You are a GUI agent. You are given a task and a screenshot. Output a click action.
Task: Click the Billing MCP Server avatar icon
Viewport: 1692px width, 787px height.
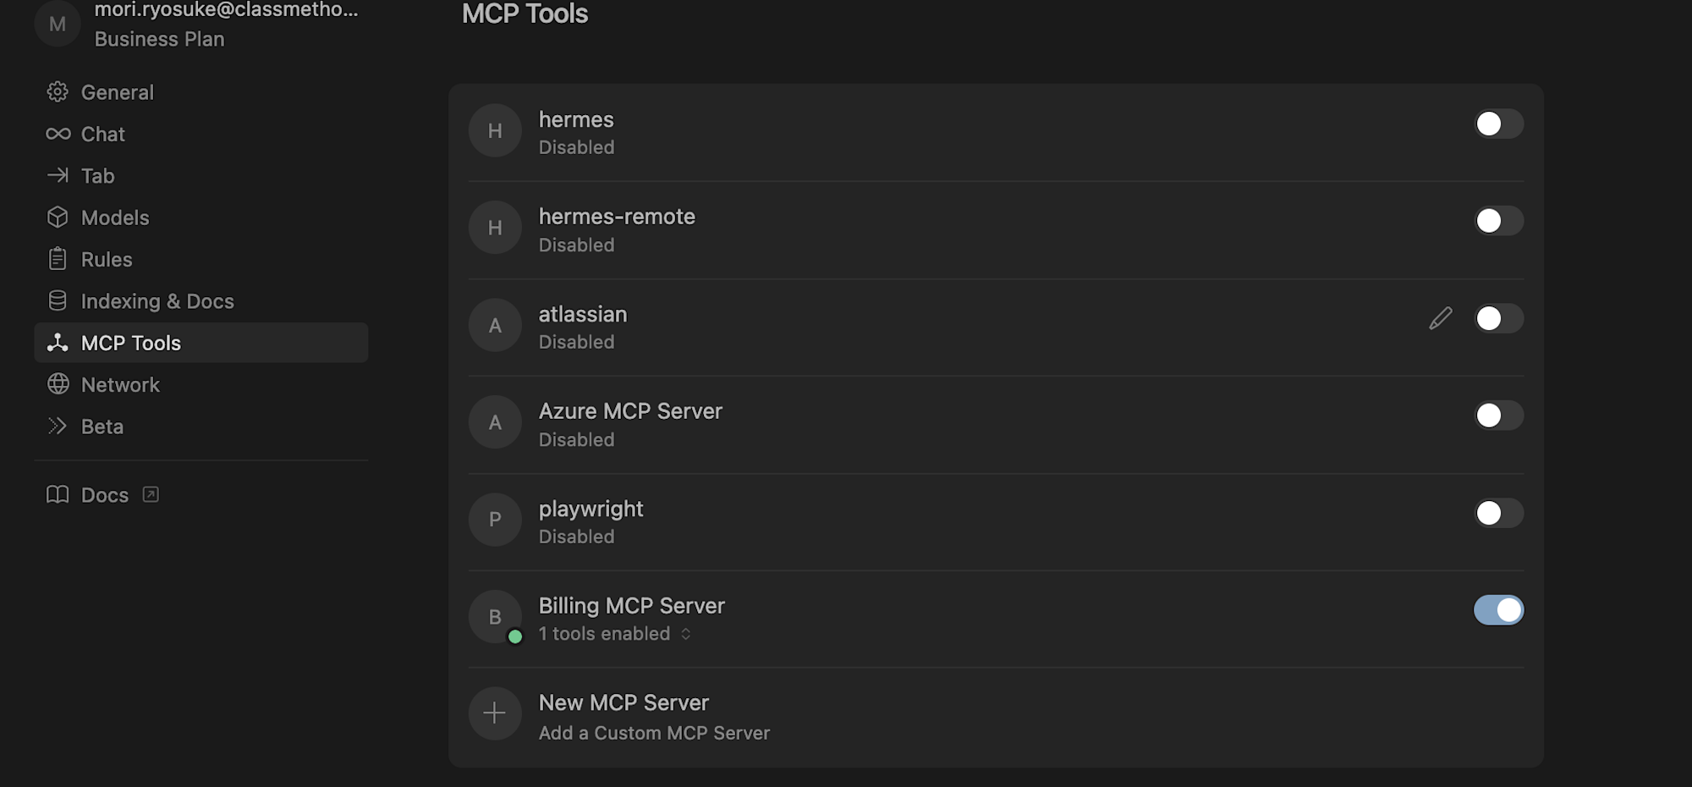(x=495, y=617)
